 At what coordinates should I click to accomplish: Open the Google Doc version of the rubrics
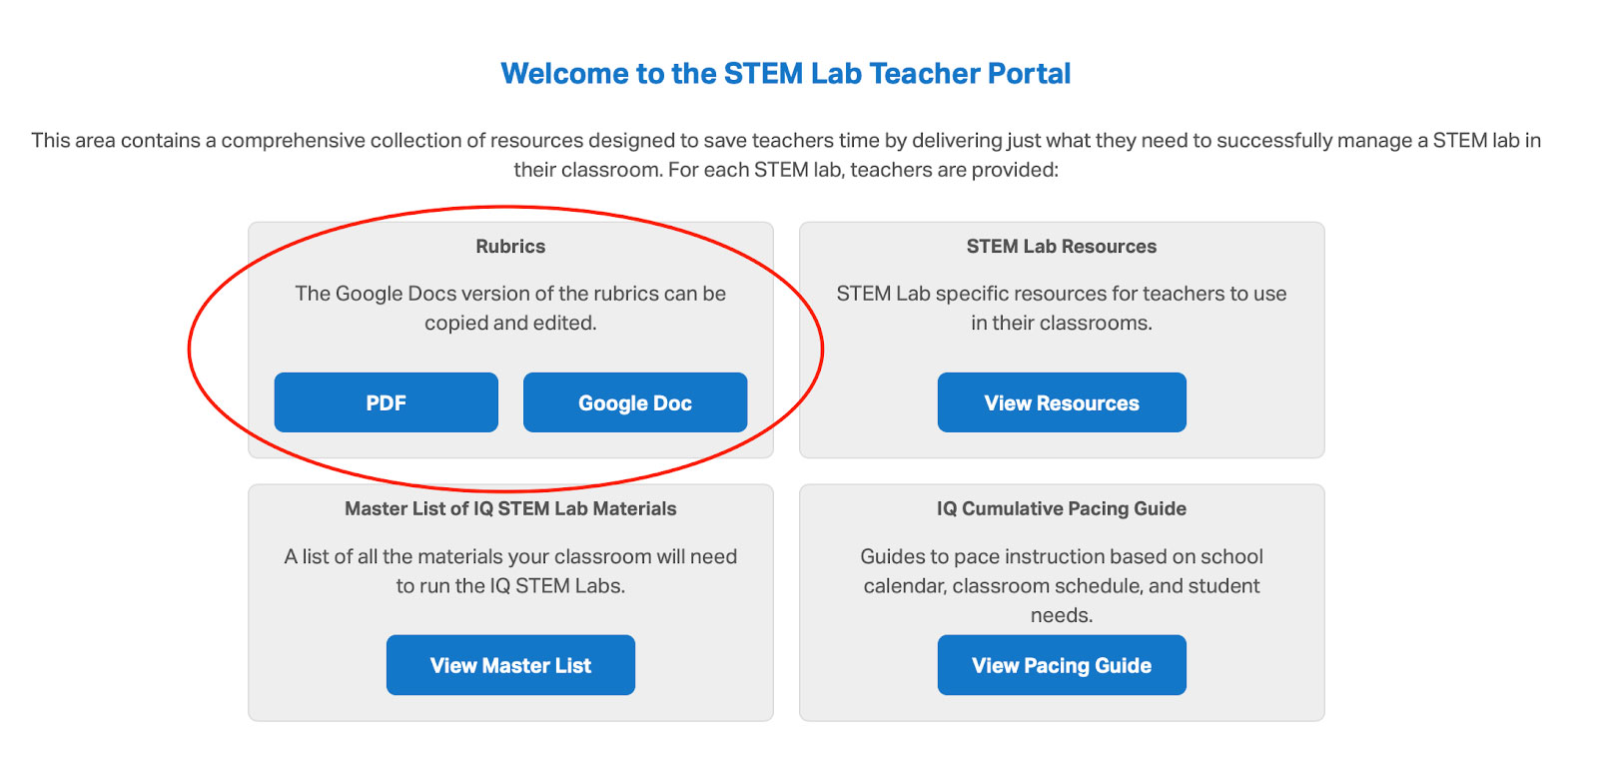(634, 402)
